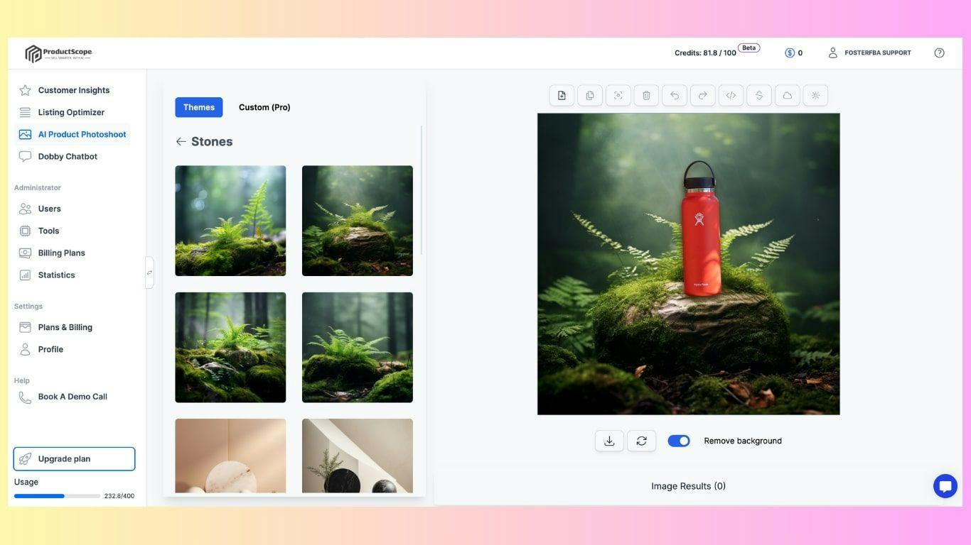Click the cloud icon in toolbar
The image size is (971, 545).
tap(787, 96)
